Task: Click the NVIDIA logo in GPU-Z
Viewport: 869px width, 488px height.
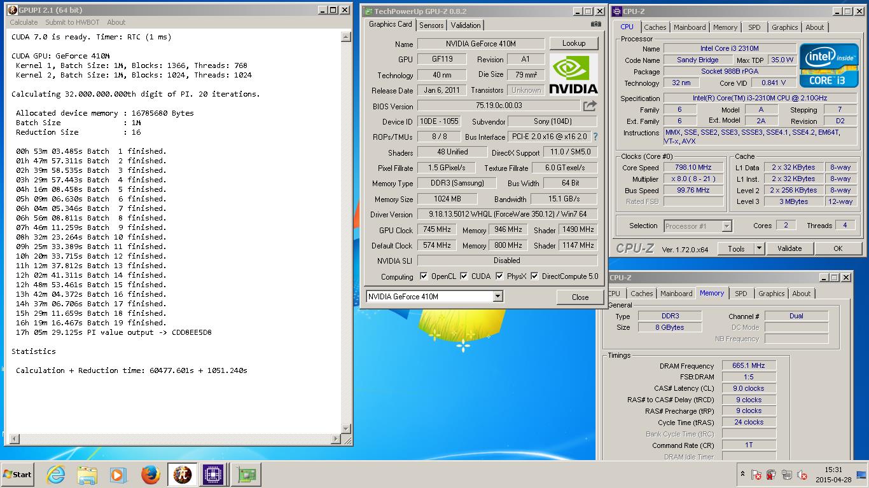Action: coord(573,74)
